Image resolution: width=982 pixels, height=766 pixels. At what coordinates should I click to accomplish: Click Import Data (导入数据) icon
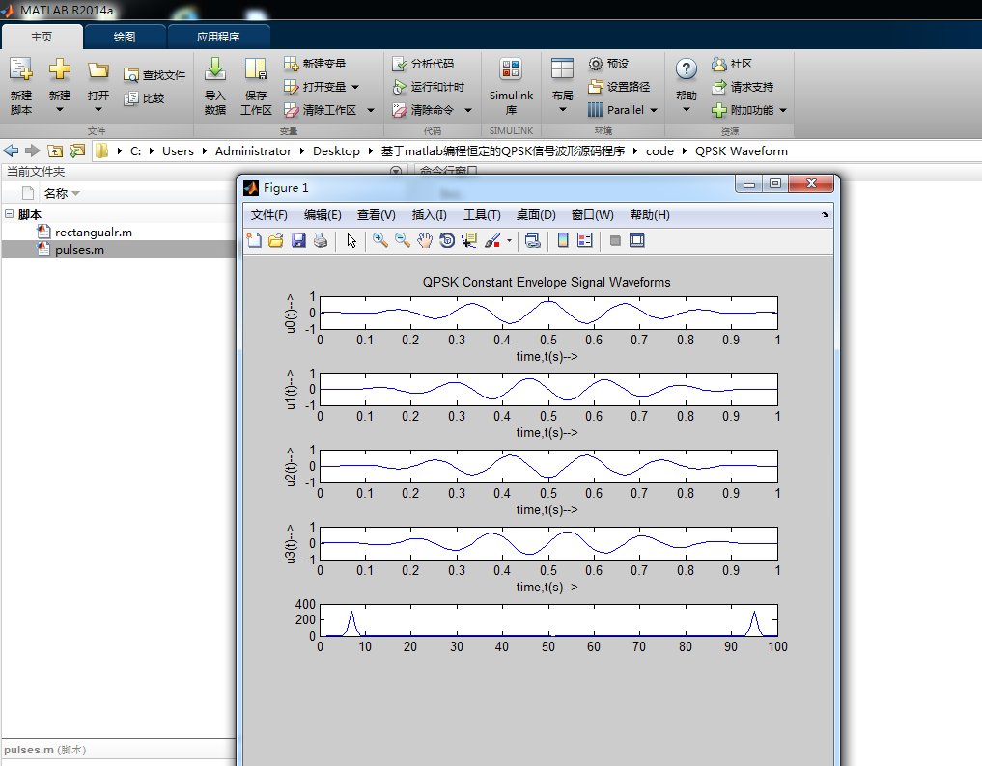pos(214,68)
